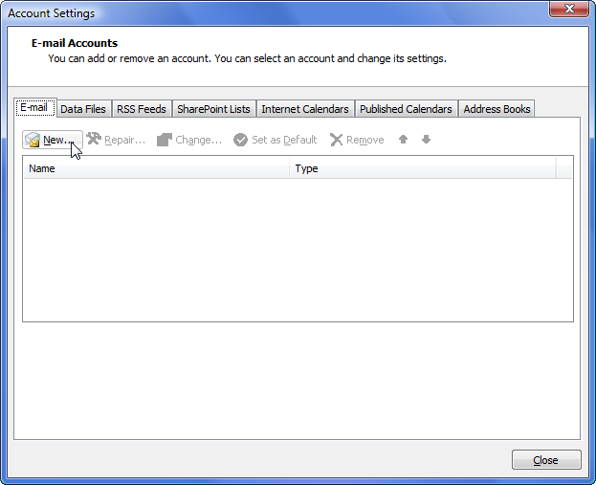The width and height of the screenshot is (596, 485).
Task: View the Published Calendars tab
Action: pyautogui.click(x=406, y=109)
